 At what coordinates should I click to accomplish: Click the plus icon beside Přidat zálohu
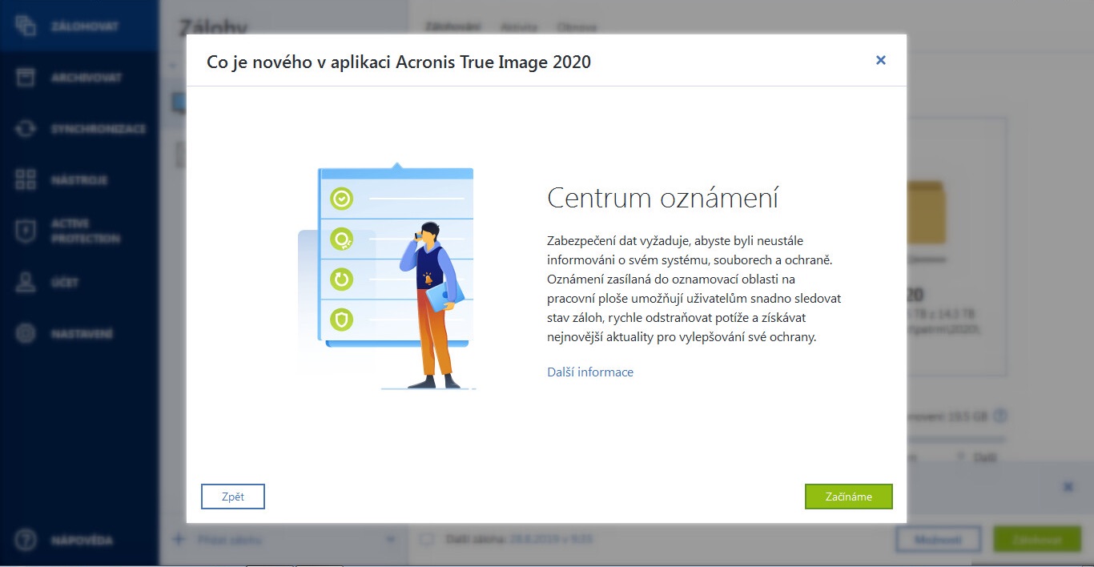pos(179,539)
